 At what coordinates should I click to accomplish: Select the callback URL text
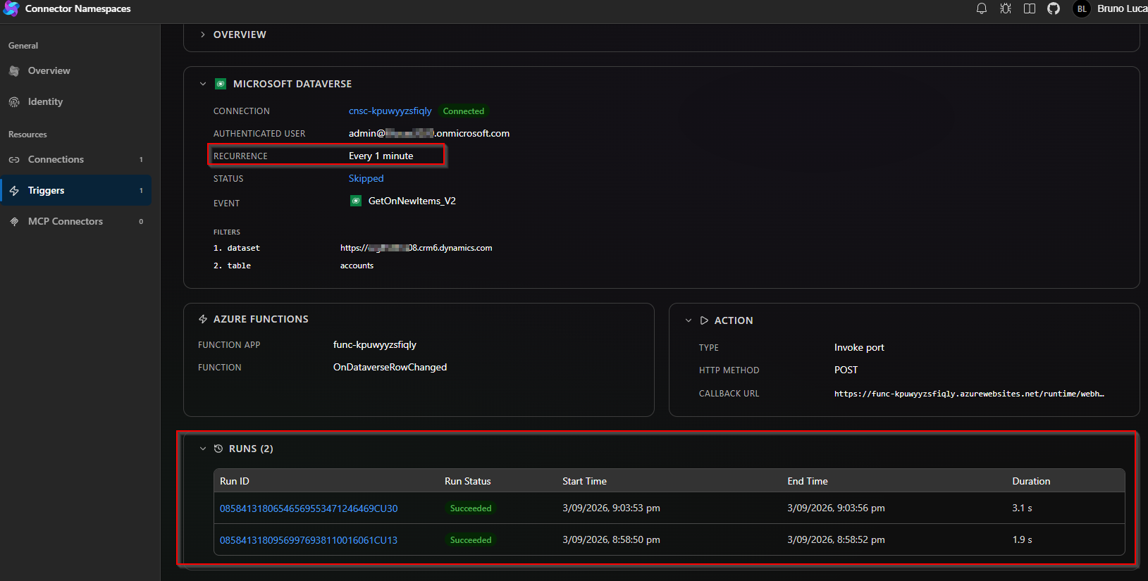click(969, 394)
